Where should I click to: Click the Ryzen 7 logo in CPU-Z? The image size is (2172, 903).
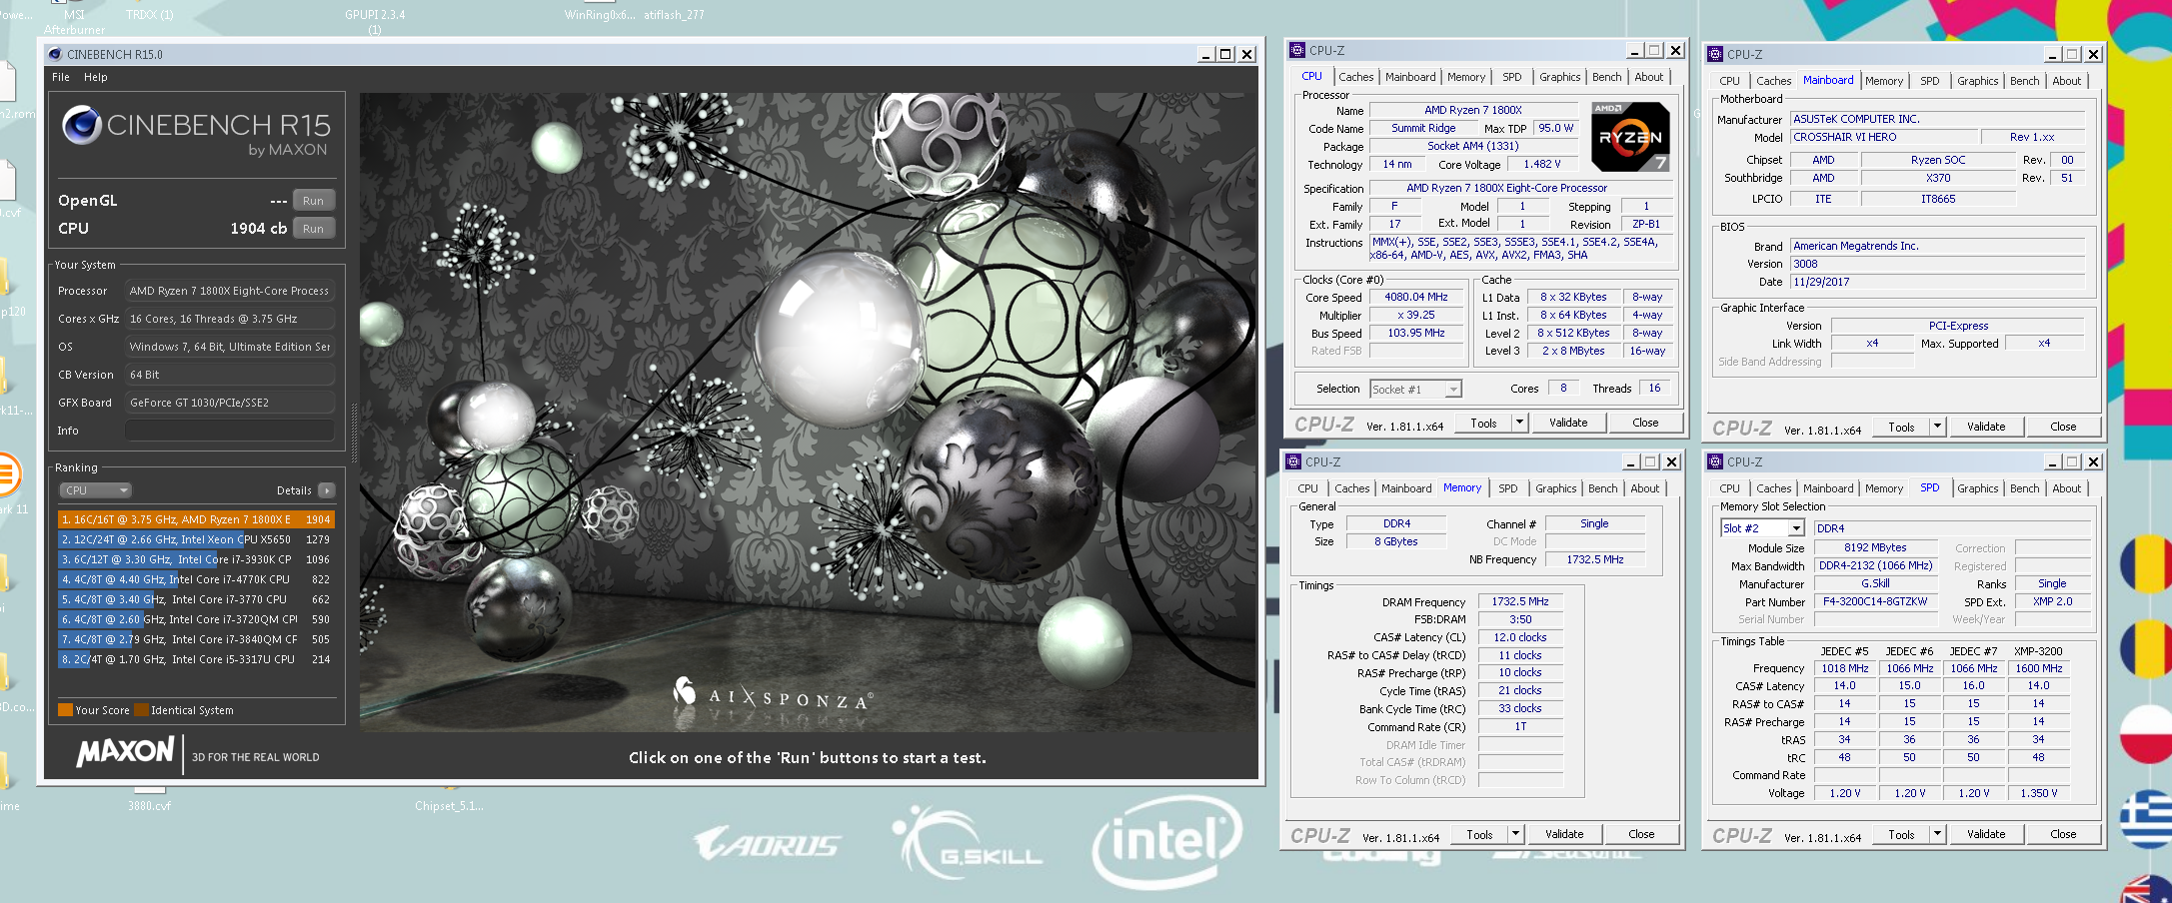click(1630, 137)
